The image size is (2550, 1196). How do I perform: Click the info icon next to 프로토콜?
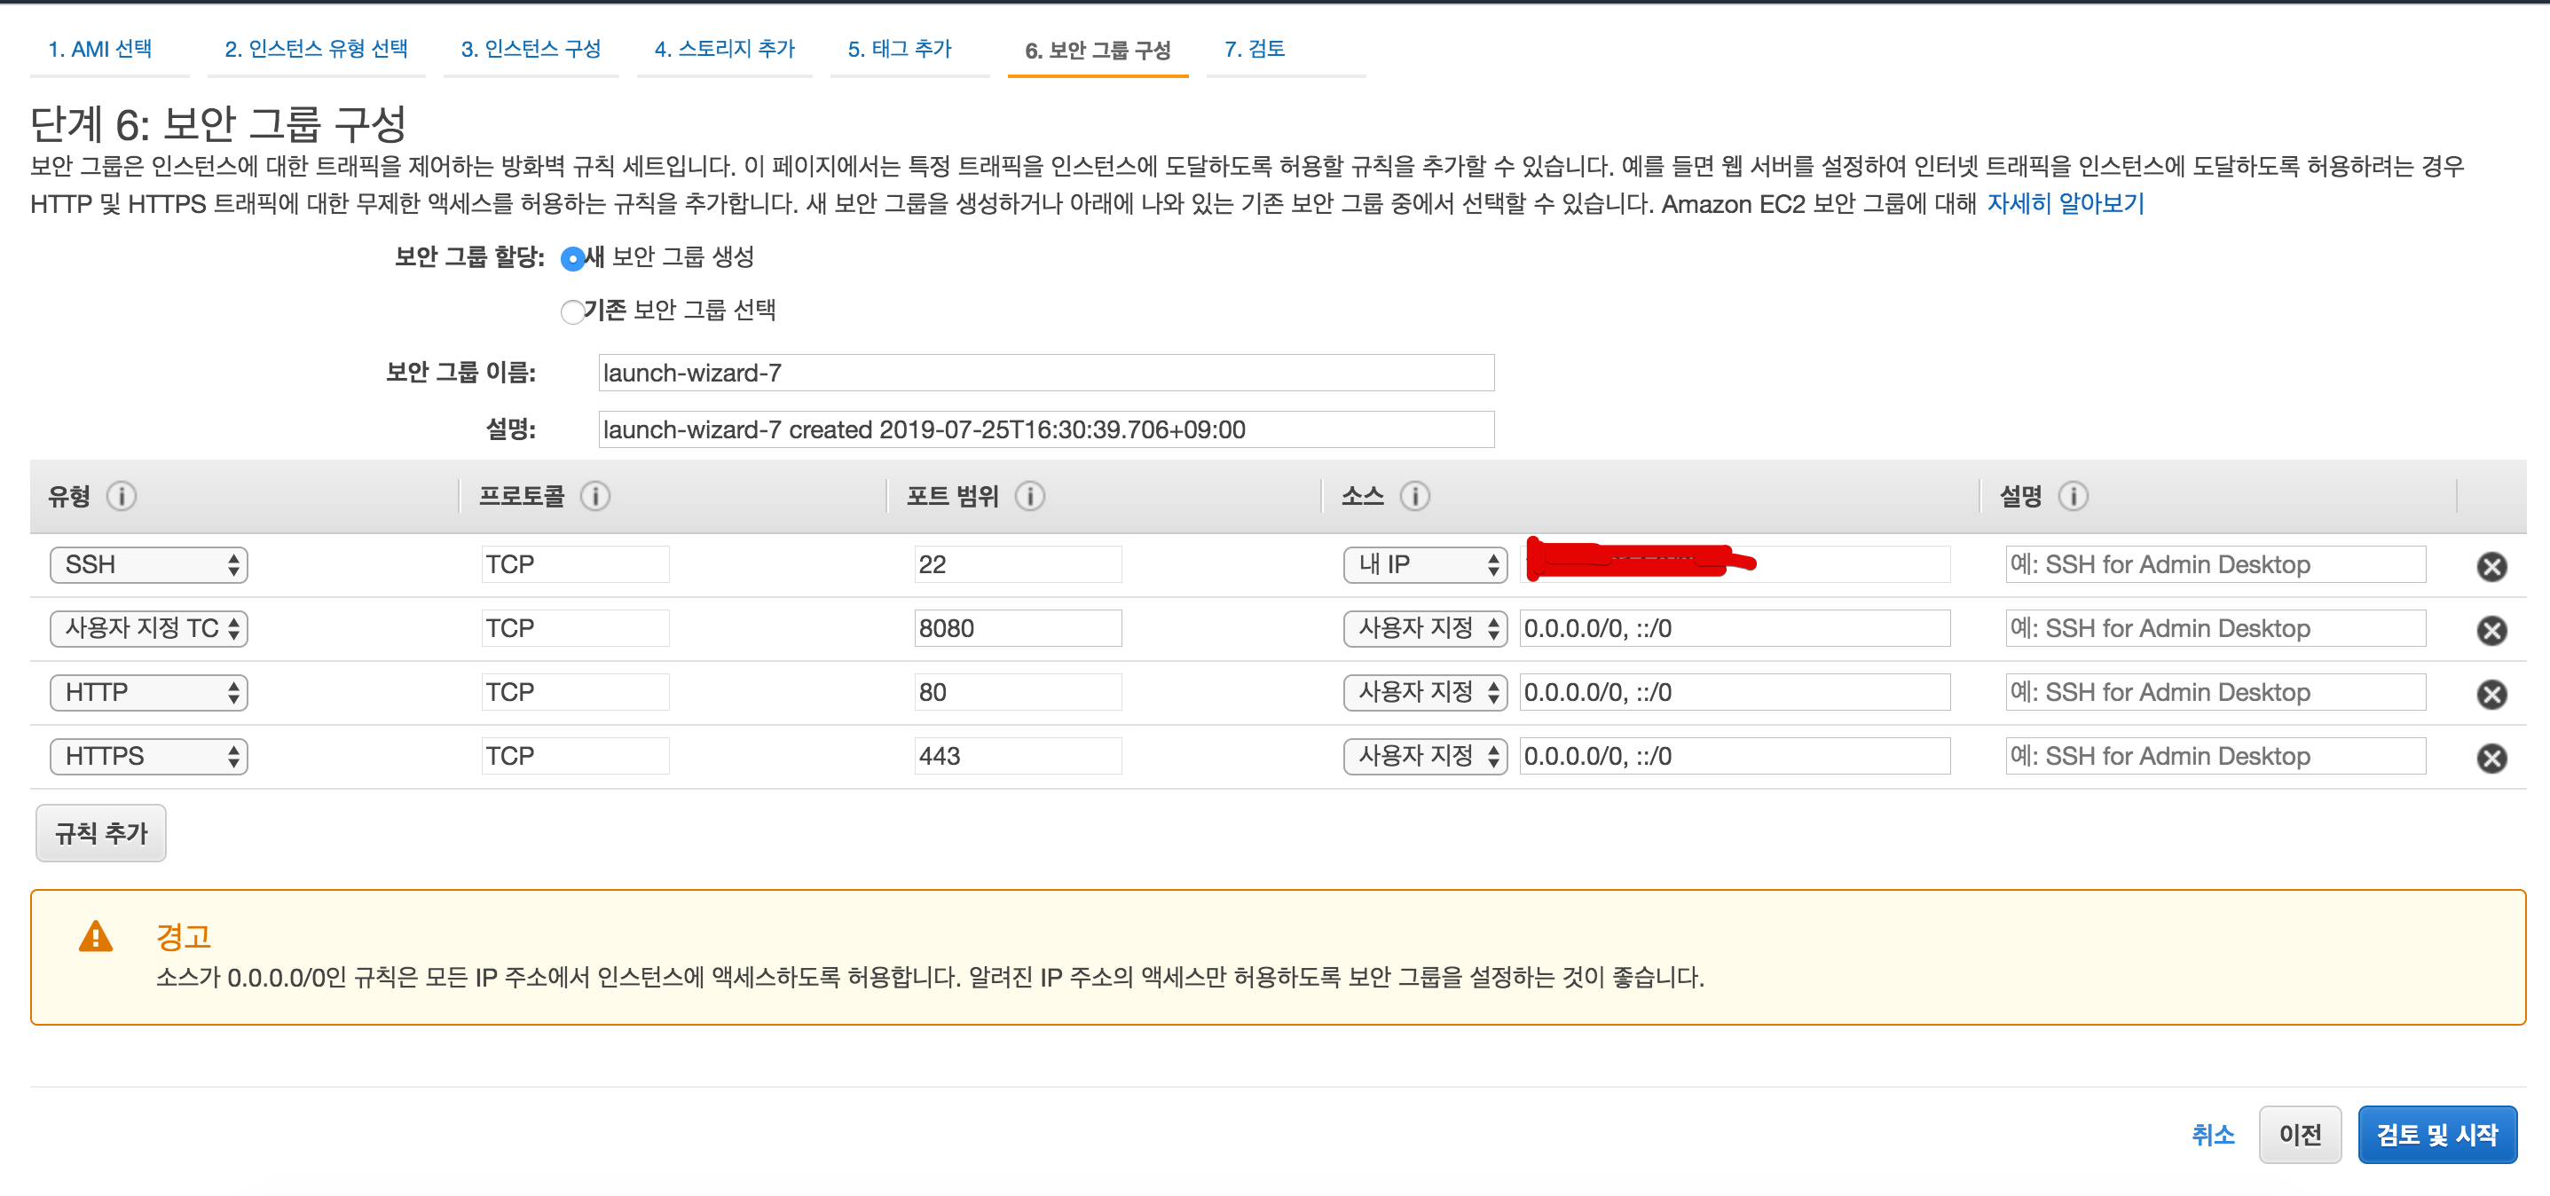point(595,496)
